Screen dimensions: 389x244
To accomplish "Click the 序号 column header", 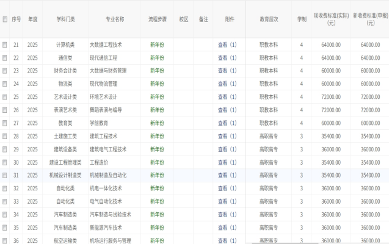I will point(16,20).
